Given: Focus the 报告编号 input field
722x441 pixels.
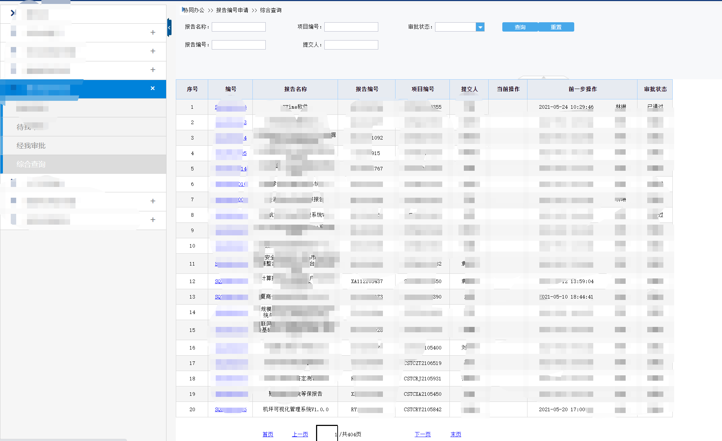Looking at the screenshot, I should 239,45.
